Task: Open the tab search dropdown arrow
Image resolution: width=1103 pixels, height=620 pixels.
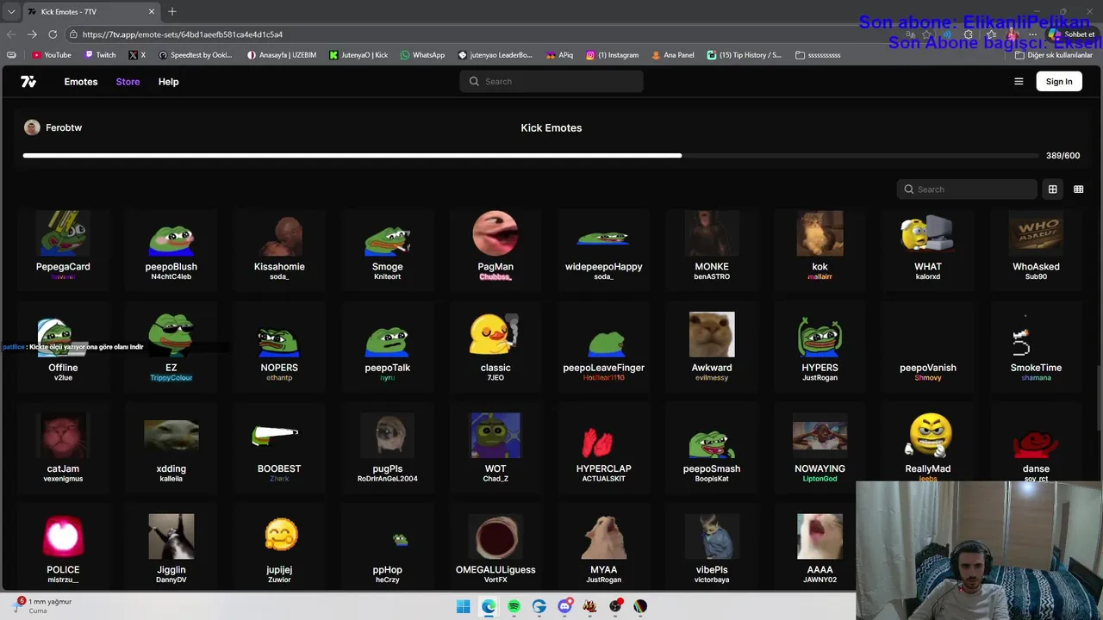Action: tap(11, 12)
